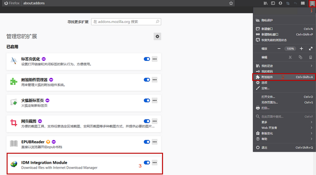Select 另存页面为... menu item
Viewport: 316px width, 175px height.
[284, 102]
